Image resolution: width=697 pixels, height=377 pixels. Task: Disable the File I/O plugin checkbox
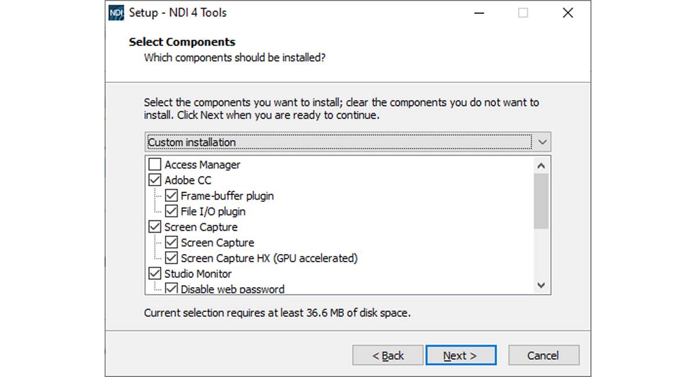[x=171, y=212]
